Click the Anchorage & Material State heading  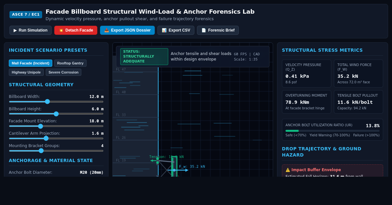tap(51, 160)
